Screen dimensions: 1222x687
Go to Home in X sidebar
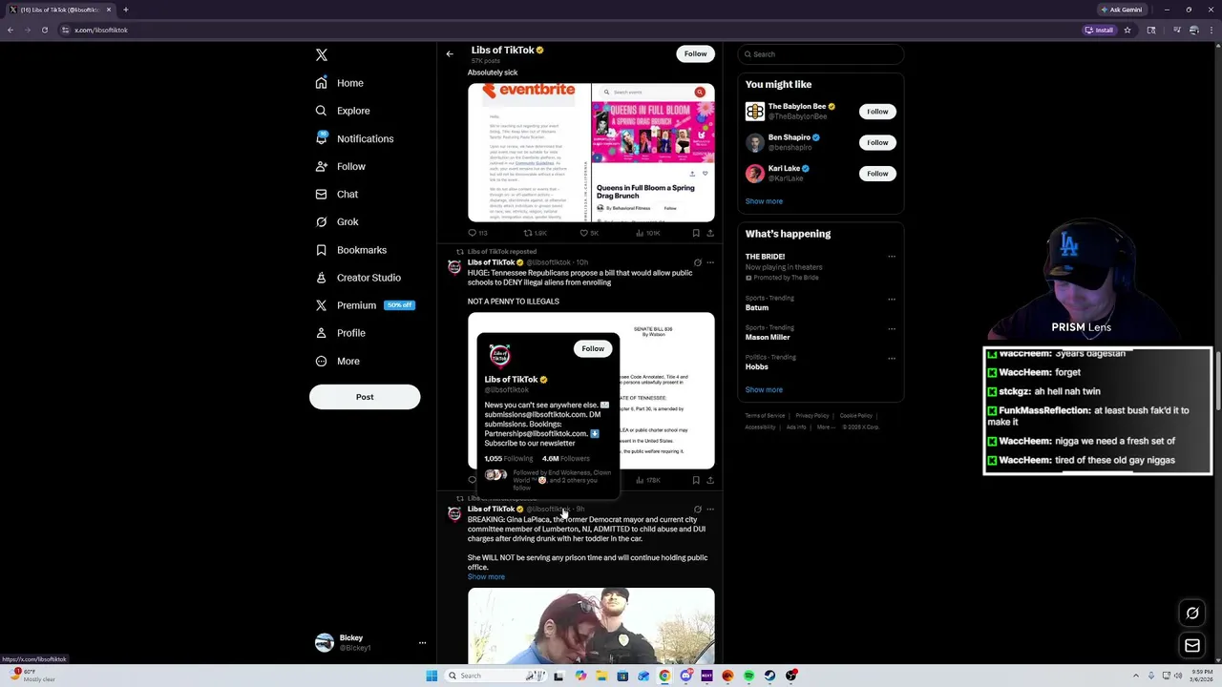pyautogui.click(x=340, y=83)
